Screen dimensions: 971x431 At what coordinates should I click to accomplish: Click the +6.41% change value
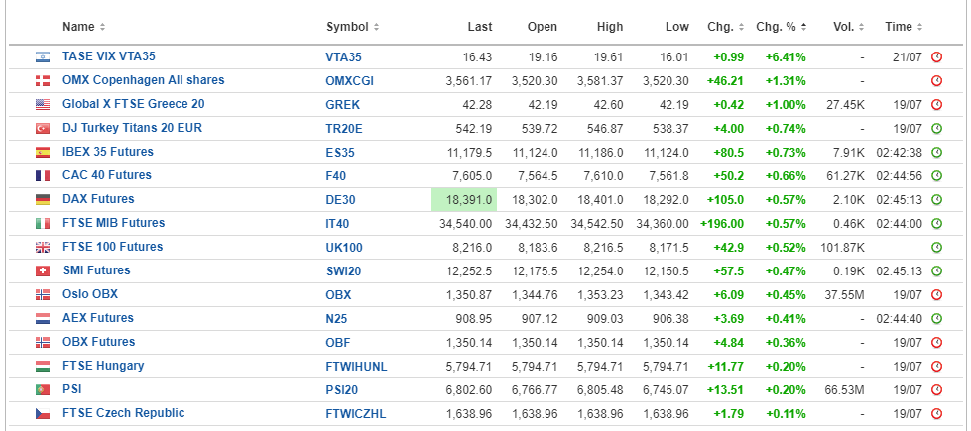point(786,57)
